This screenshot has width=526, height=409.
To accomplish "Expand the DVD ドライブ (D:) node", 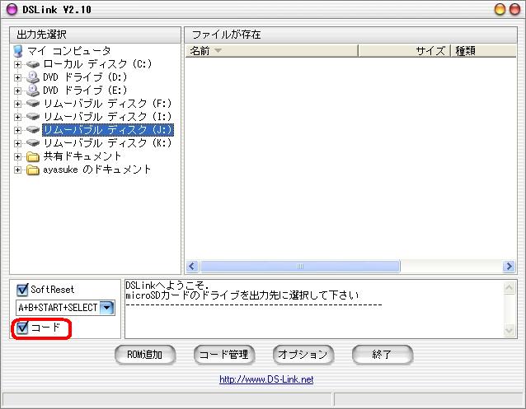I will pyautogui.click(x=18, y=77).
